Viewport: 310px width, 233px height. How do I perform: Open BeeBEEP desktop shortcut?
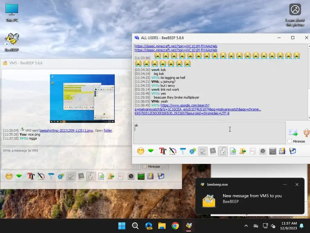pyautogui.click(x=12, y=42)
